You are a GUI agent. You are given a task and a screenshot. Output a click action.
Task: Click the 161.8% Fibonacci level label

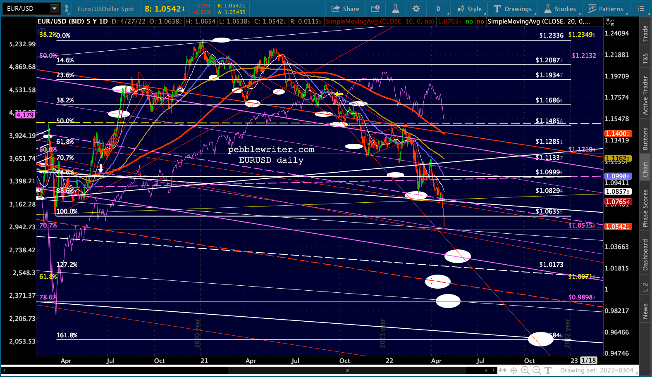tap(67, 335)
